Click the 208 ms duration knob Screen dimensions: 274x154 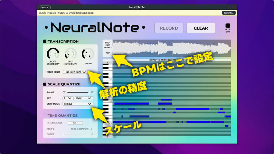click(x=88, y=54)
